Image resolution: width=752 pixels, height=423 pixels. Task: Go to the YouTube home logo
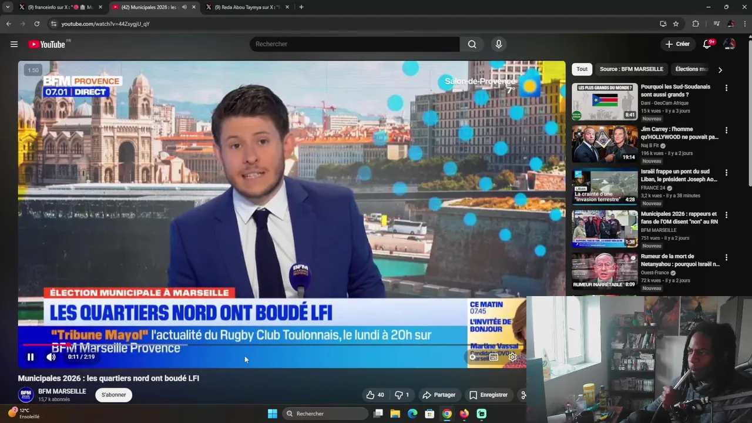coord(47,44)
